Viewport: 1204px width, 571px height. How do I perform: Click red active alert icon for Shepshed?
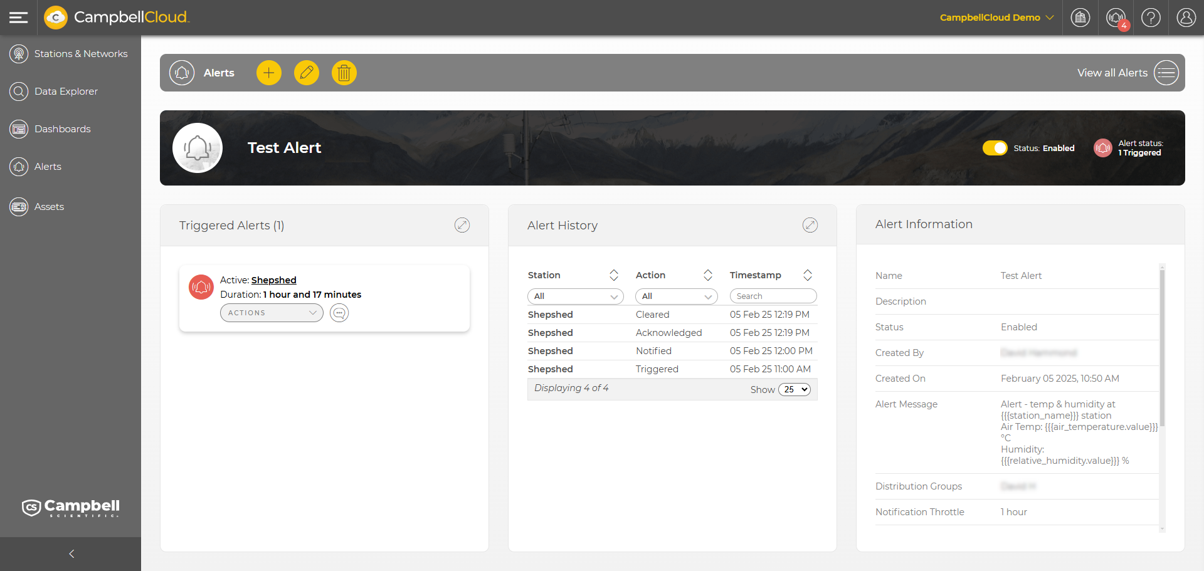201,287
